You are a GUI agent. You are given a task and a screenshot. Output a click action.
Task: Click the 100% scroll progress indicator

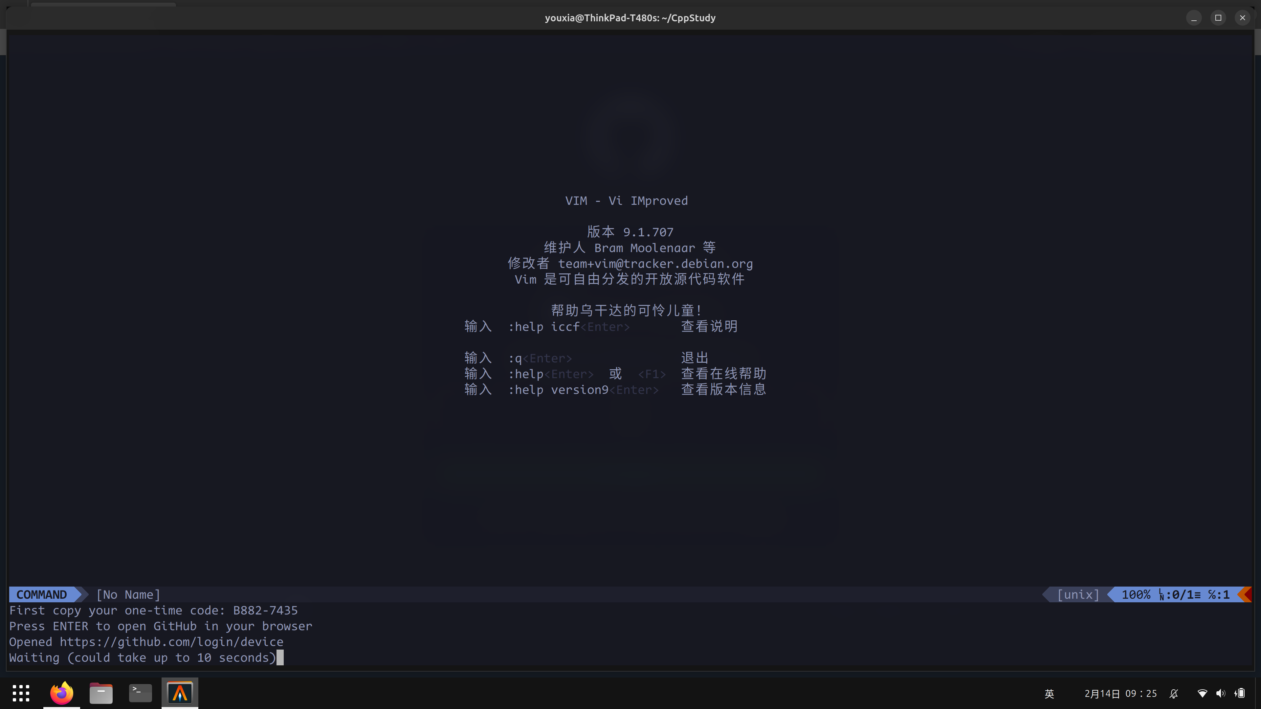[x=1137, y=594]
